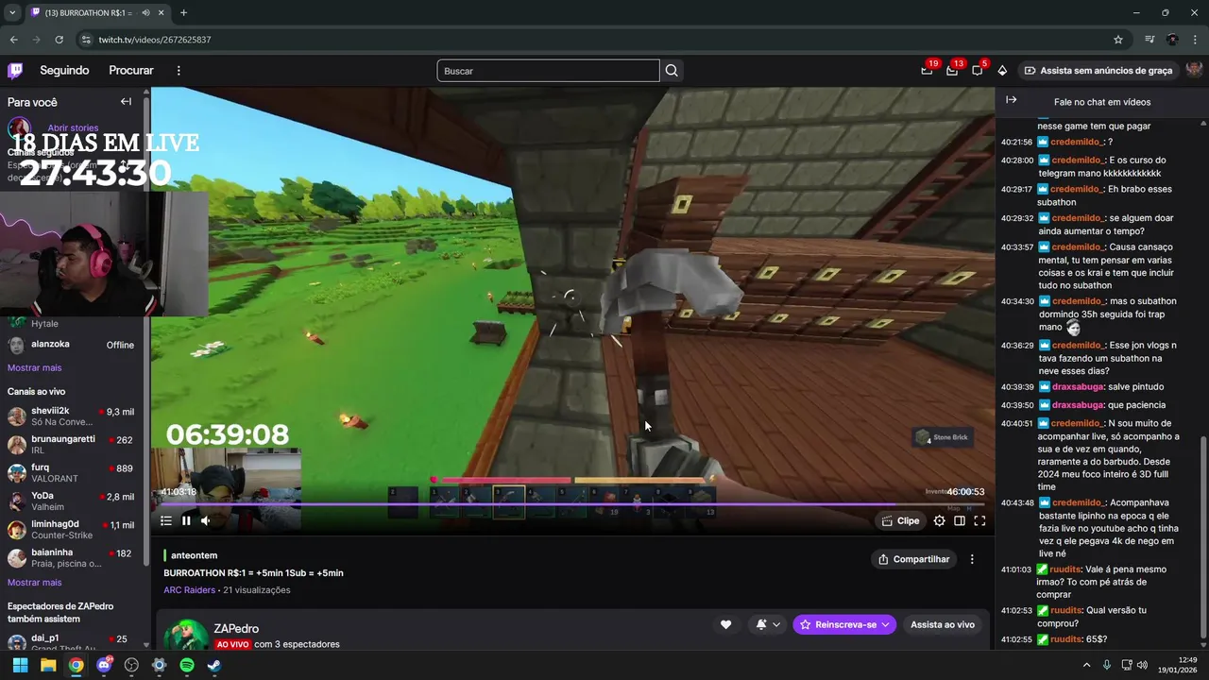Open more options beside Compartilhar

click(x=972, y=559)
